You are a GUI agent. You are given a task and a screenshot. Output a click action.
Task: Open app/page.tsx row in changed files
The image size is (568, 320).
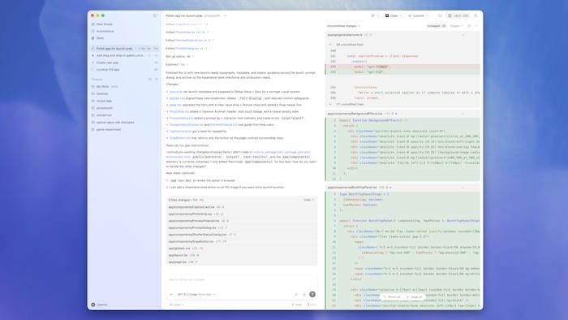(241, 262)
